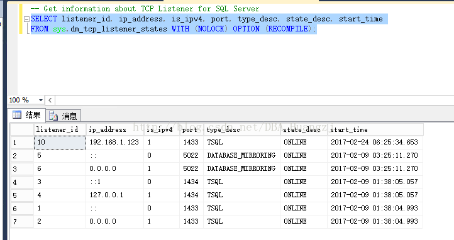The width and height of the screenshot is (454, 240).
Task: Click ONLINE state cell in row 5
Action: coord(304,195)
